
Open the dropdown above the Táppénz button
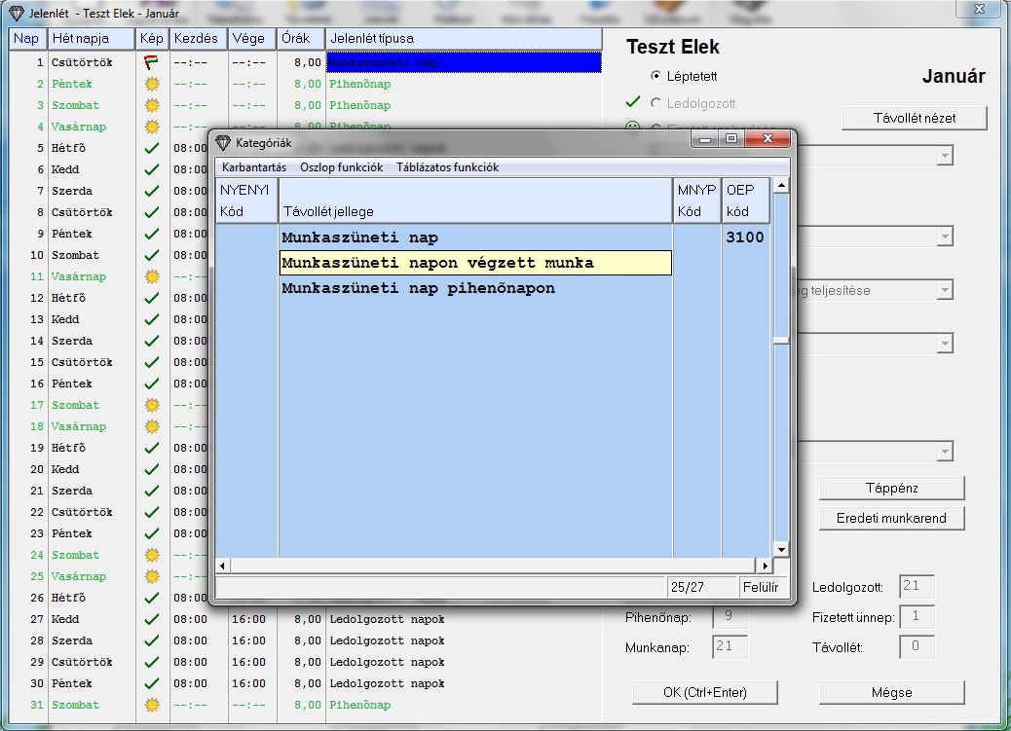pyautogui.click(x=944, y=452)
